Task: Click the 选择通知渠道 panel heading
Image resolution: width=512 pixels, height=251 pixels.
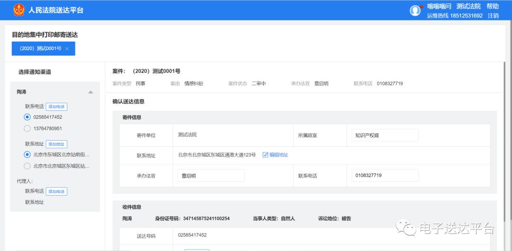Action: pos(35,72)
